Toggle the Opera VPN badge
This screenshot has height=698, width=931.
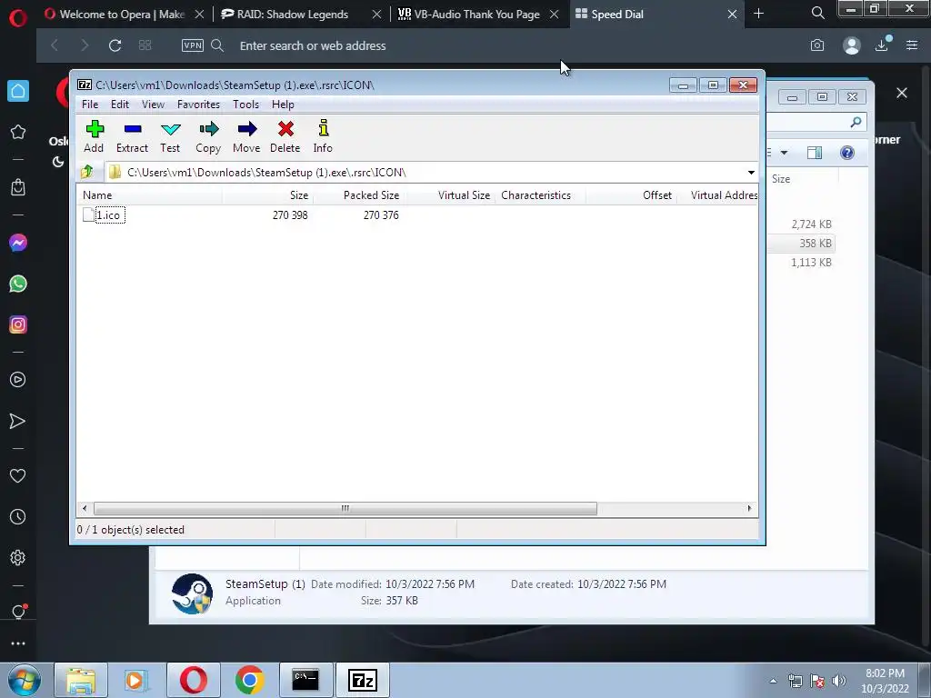[193, 45]
